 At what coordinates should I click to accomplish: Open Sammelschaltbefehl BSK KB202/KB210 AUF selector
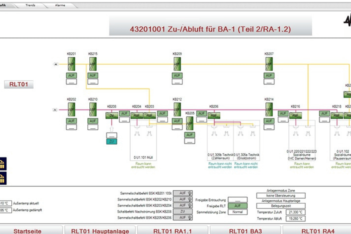point(183,199)
